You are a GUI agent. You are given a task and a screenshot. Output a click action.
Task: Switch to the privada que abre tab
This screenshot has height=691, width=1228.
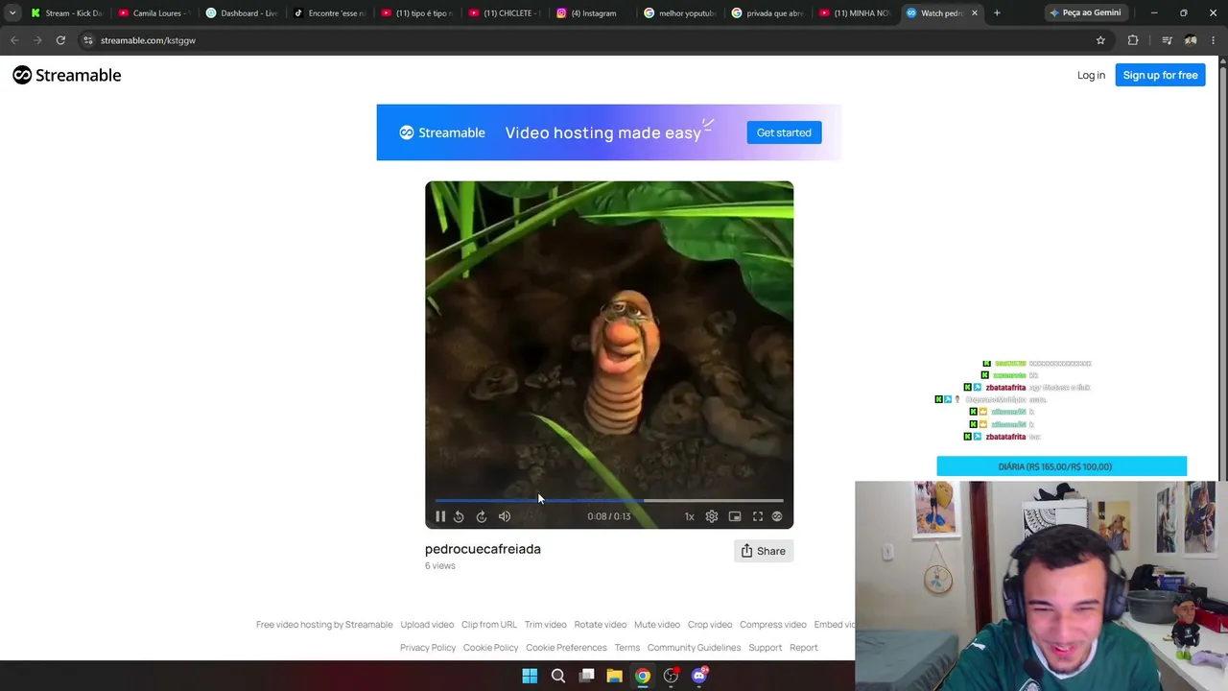click(x=768, y=13)
